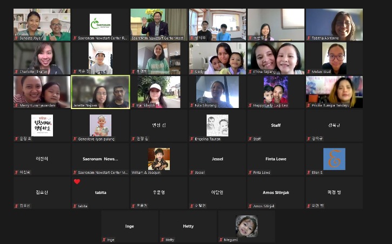
Task: Click muted microphone icon beside Tabitha Adrianne
Action: tap(309, 38)
